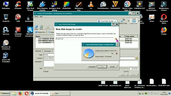The width and height of the screenshot is (171, 96).
Task: Select the Virtual Media Manager tab
Action: pyautogui.click(x=107, y=21)
